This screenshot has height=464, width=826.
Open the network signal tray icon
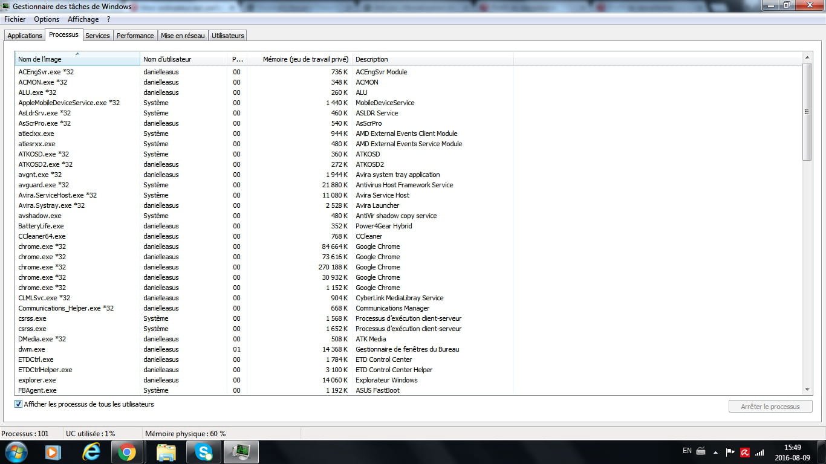coord(759,452)
